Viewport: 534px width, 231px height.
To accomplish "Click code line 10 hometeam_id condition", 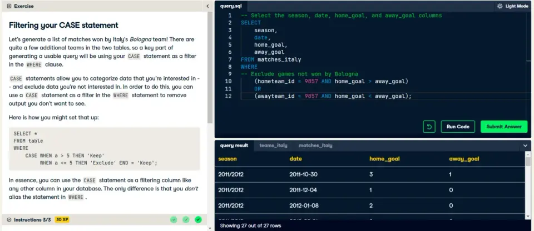I will 331,82.
